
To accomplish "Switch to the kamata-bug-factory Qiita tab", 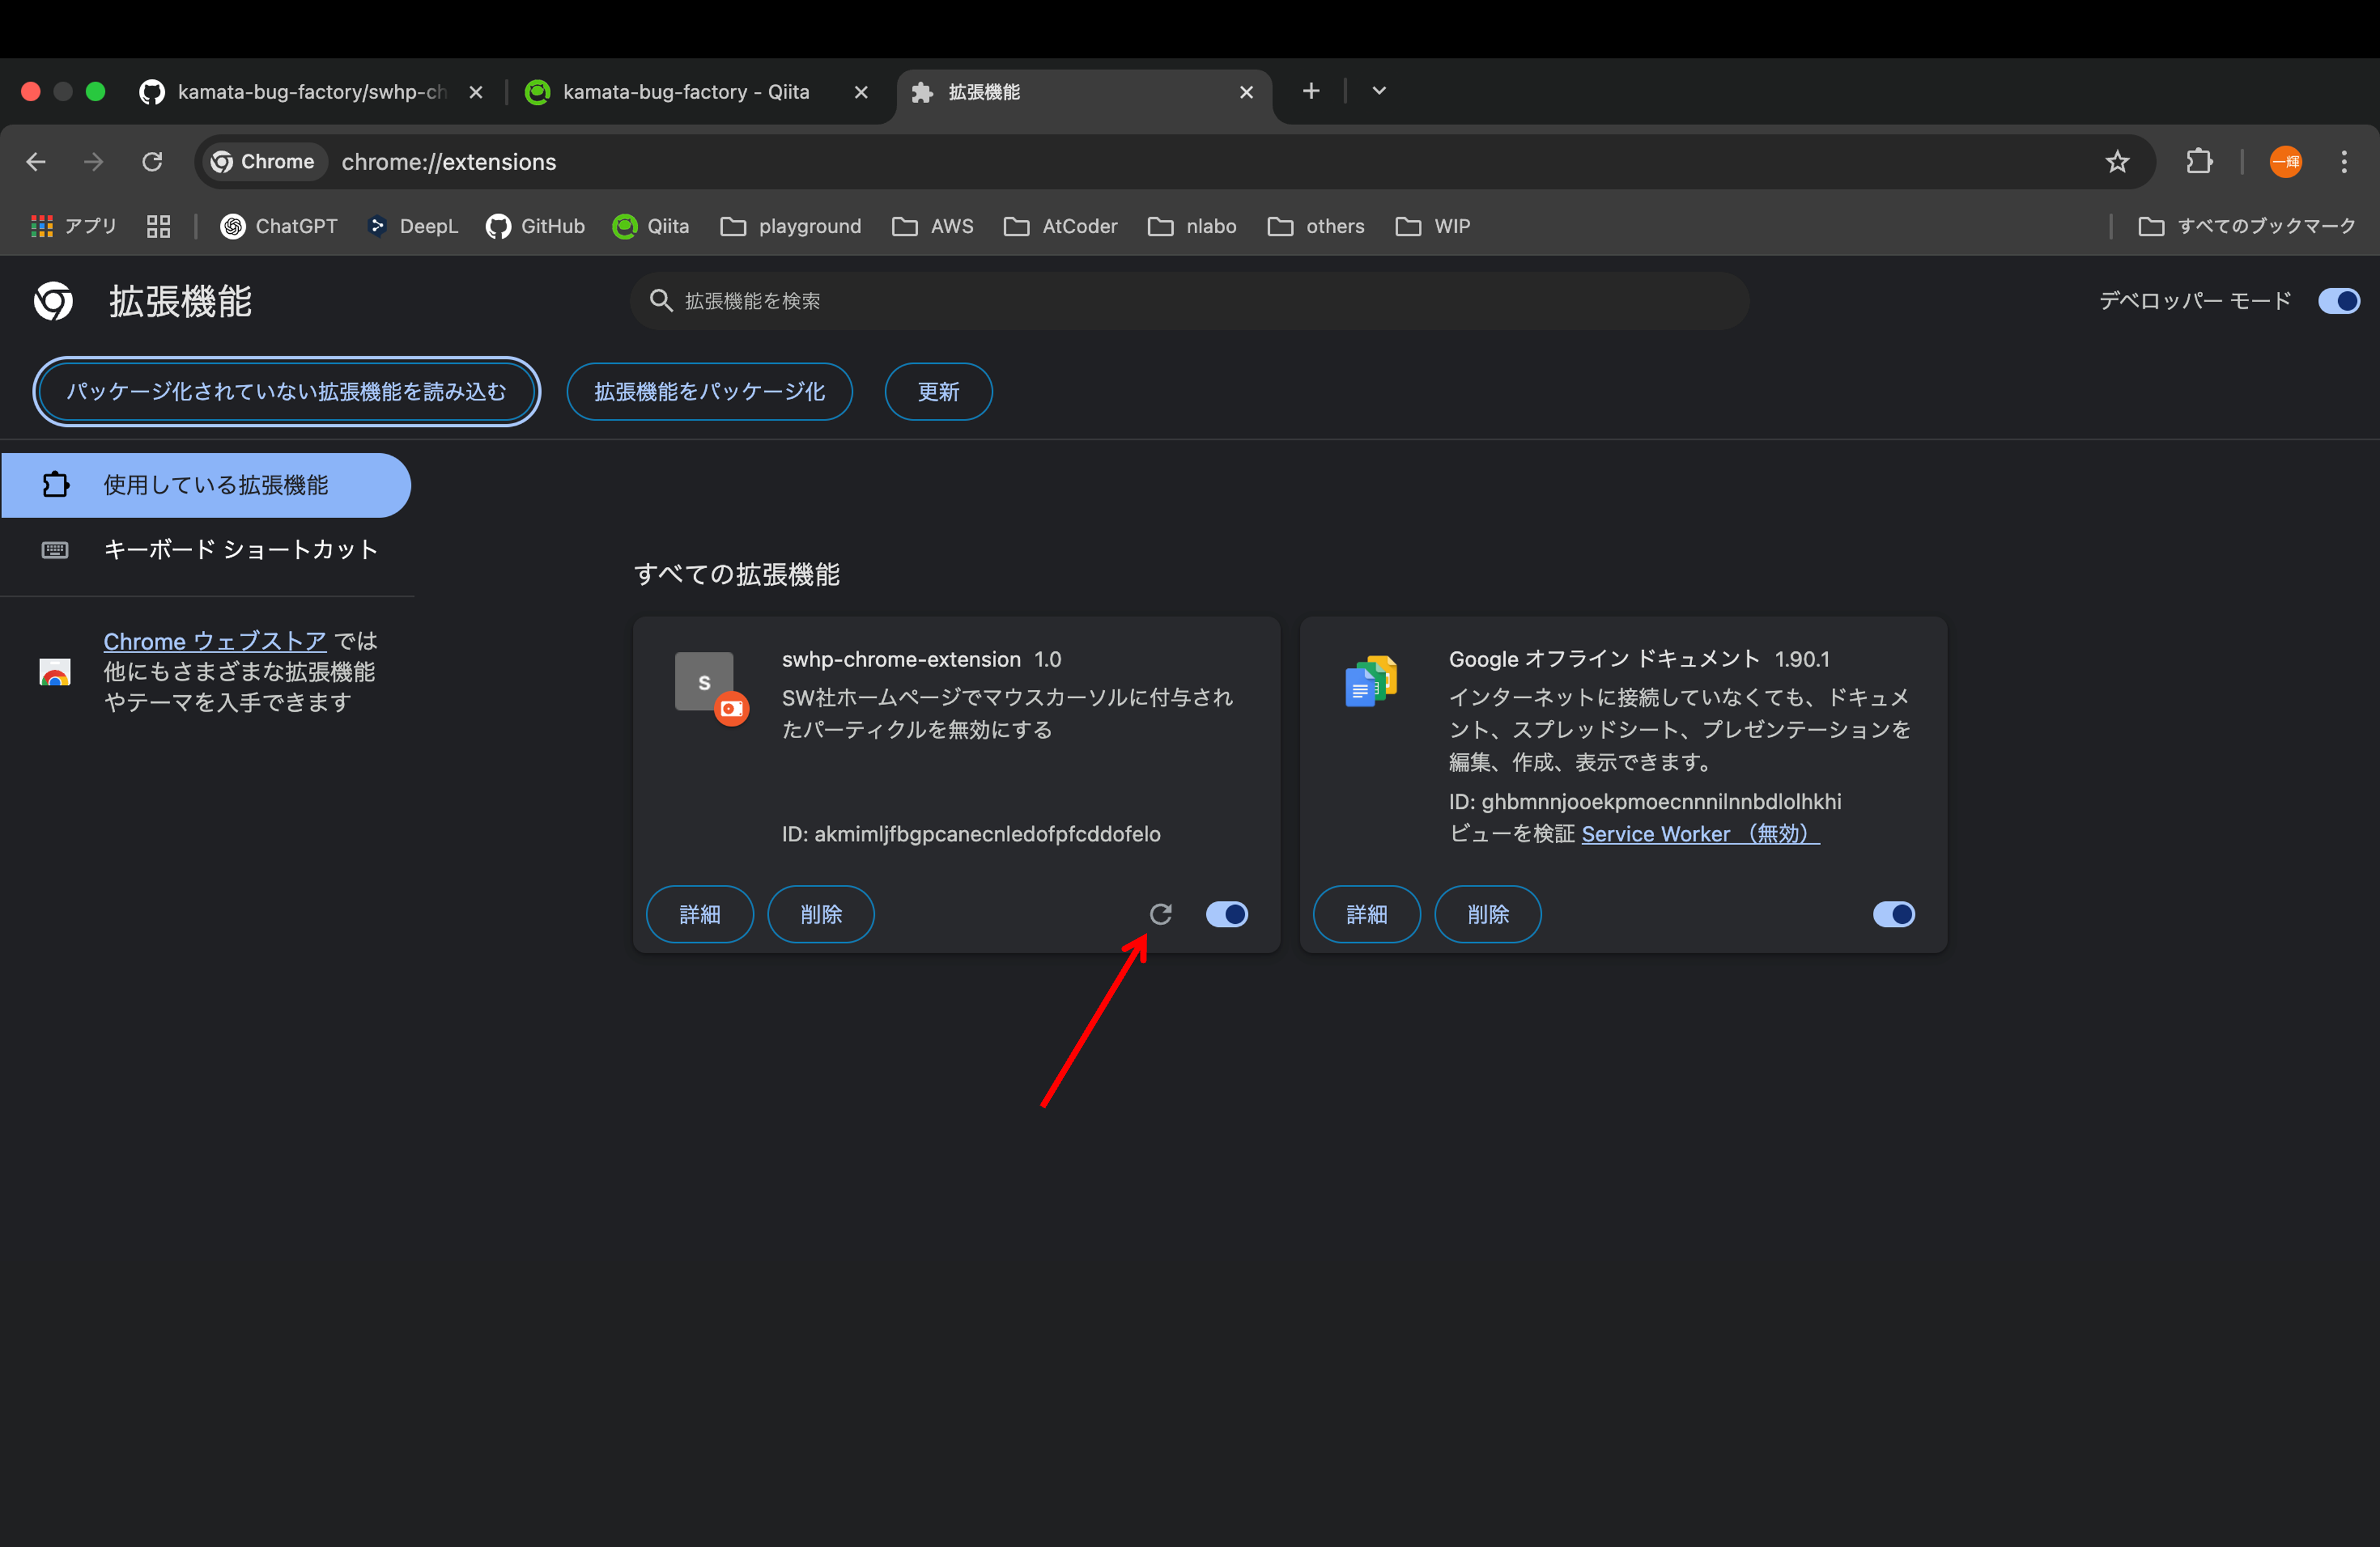I will [x=686, y=91].
